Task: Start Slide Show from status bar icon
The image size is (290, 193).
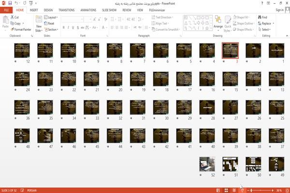Action: click(x=242, y=191)
